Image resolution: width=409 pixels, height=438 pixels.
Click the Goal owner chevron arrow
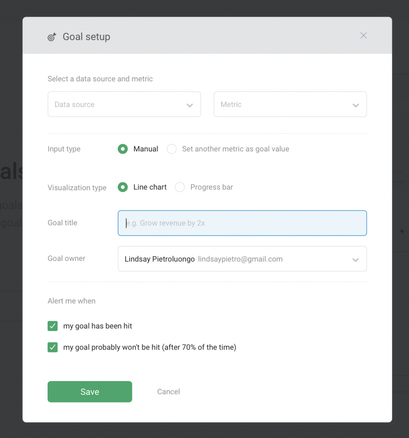pos(355,260)
